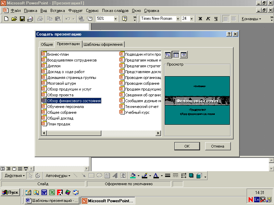The image size is (274, 205).
Task: Apply the fill color paint bucket
Action: [x=133, y=176]
